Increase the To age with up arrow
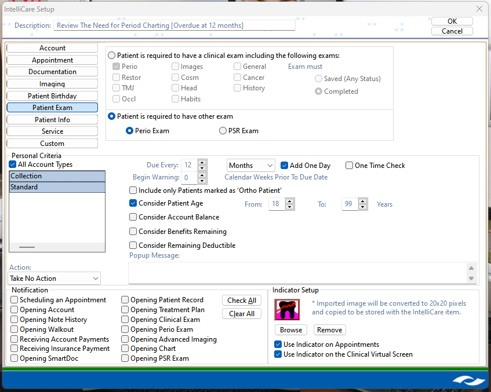This screenshot has width=491, height=392. click(x=363, y=201)
